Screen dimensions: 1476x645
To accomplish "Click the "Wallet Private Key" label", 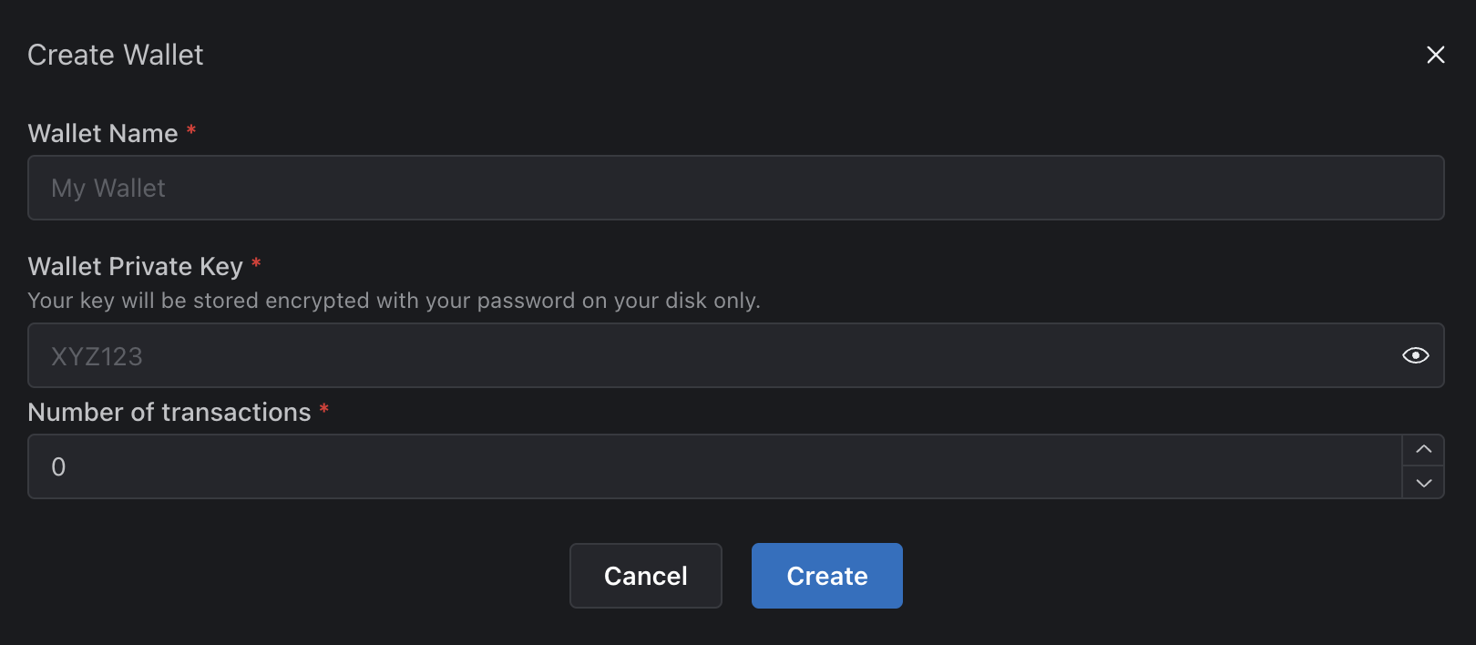I will point(136,266).
